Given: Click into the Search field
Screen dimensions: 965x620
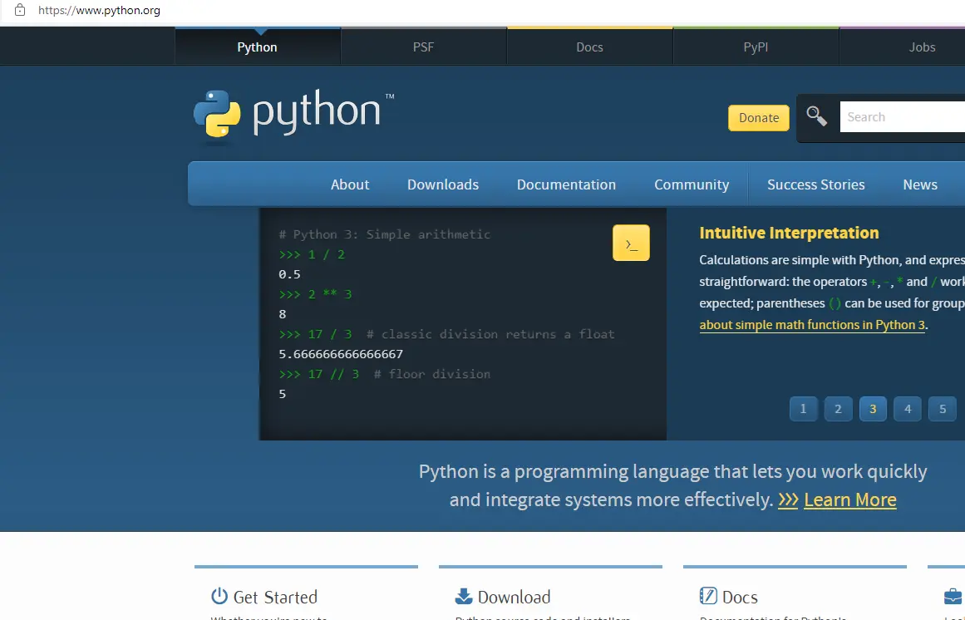Looking at the screenshot, I should coord(902,117).
